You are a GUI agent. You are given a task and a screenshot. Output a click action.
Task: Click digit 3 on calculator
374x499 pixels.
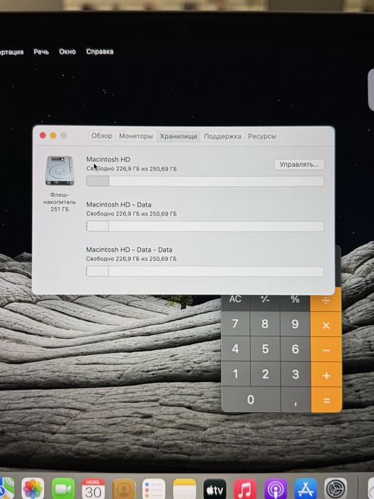click(296, 374)
